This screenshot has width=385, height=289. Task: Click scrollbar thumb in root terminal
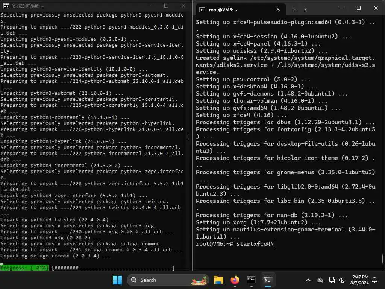[382, 259]
